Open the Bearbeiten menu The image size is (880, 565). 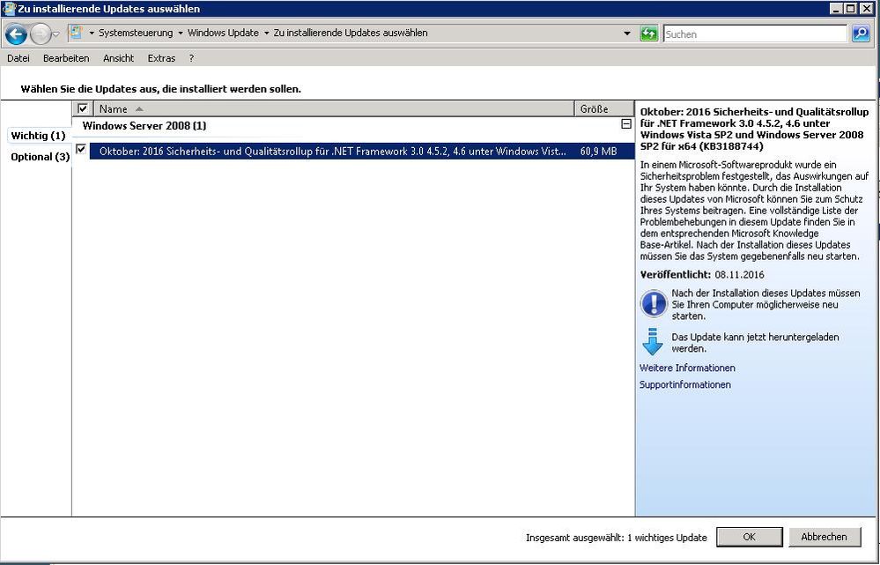click(66, 58)
